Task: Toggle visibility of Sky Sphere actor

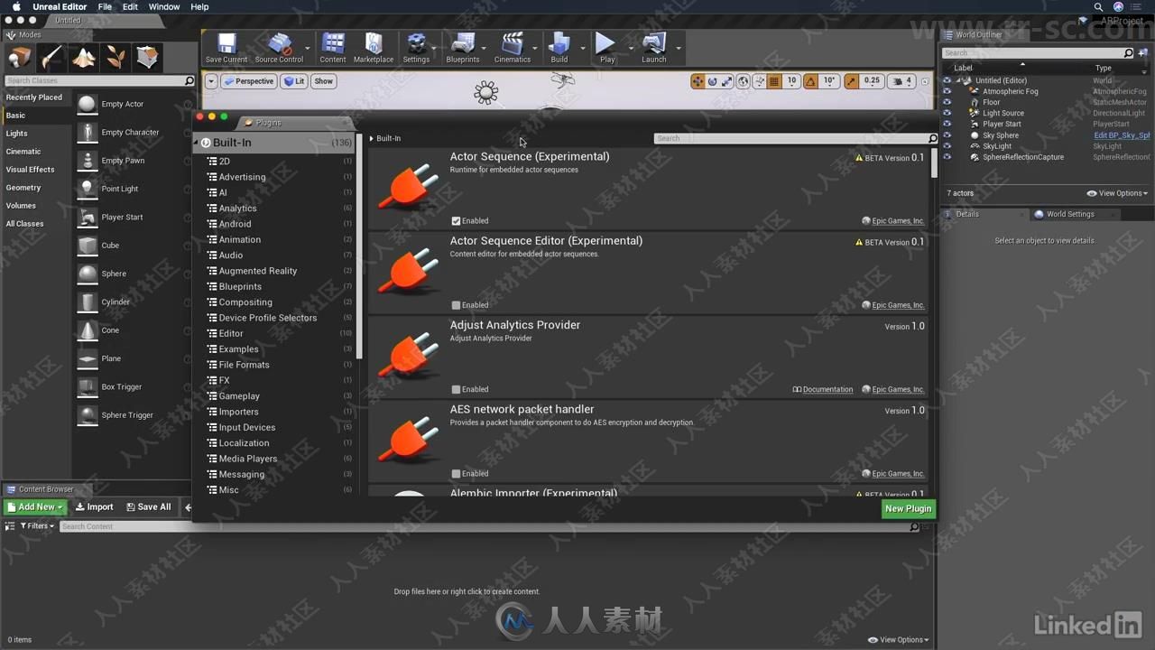Action: tap(947, 135)
